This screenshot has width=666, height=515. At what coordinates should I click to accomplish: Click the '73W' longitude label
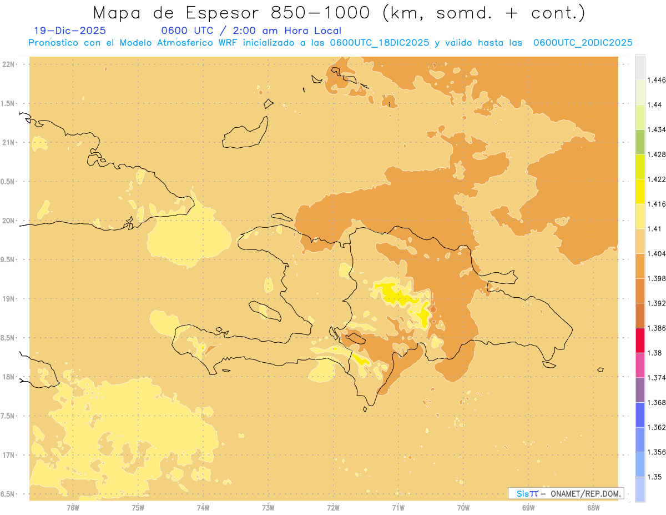[x=268, y=507]
